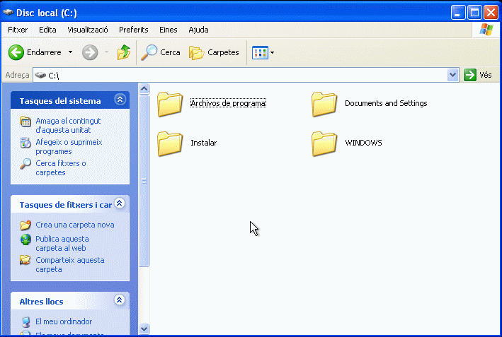
Task: Click the Endarrere back arrow icon
Action: point(17,52)
